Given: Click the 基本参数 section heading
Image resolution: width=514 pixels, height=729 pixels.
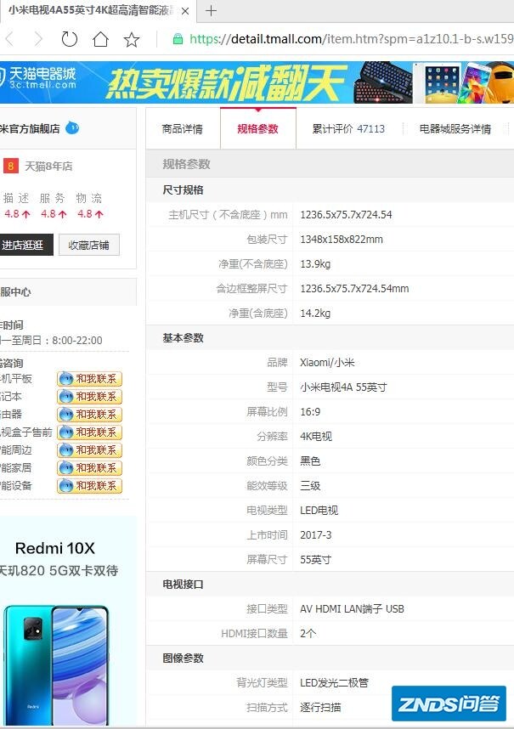Looking at the screenshot, I should tap(183, 338).
